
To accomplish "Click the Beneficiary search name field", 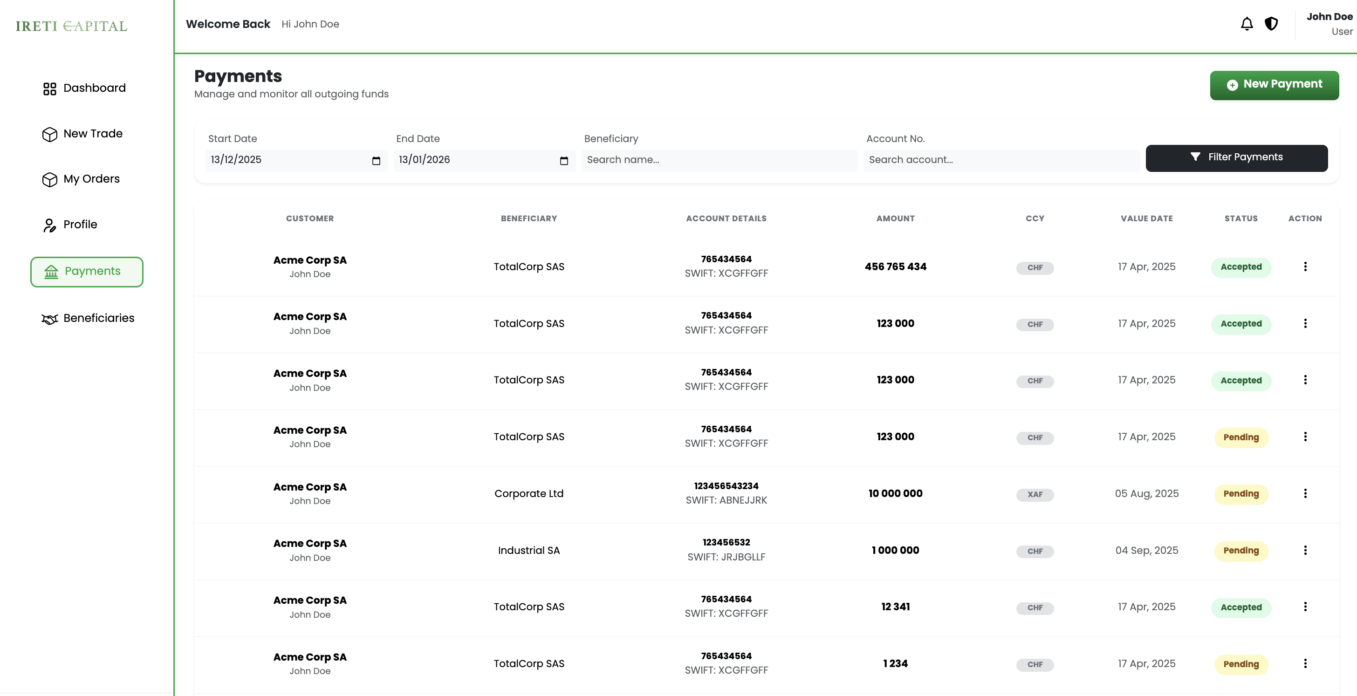I will click(x=720, y=160).
